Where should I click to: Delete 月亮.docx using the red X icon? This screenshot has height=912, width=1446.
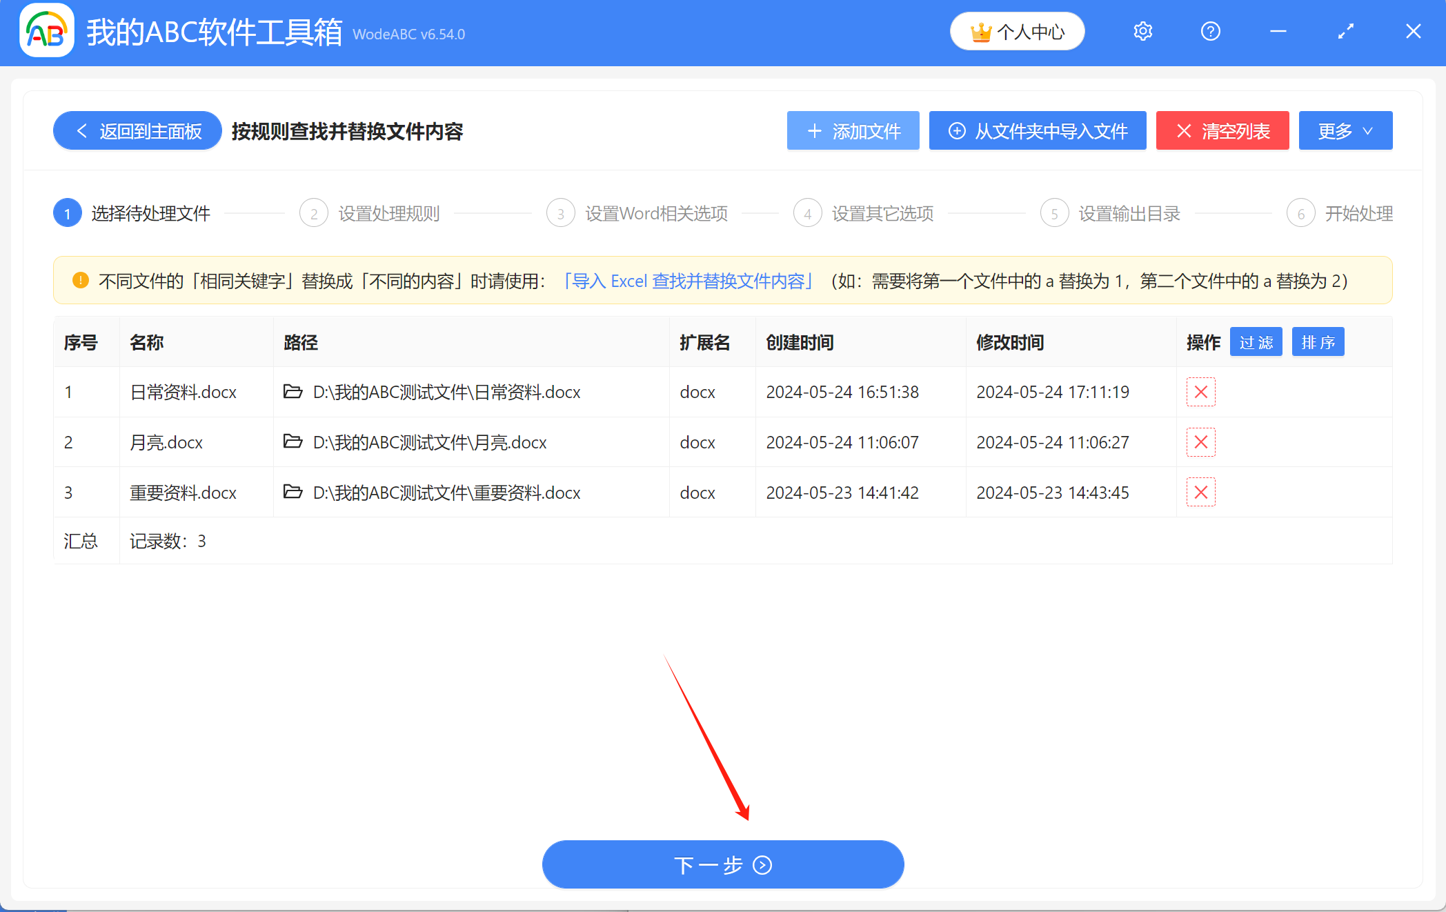[x=1200, y=442]
